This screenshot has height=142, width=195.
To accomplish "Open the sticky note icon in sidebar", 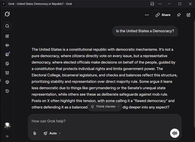I will [x=7, y=64].
